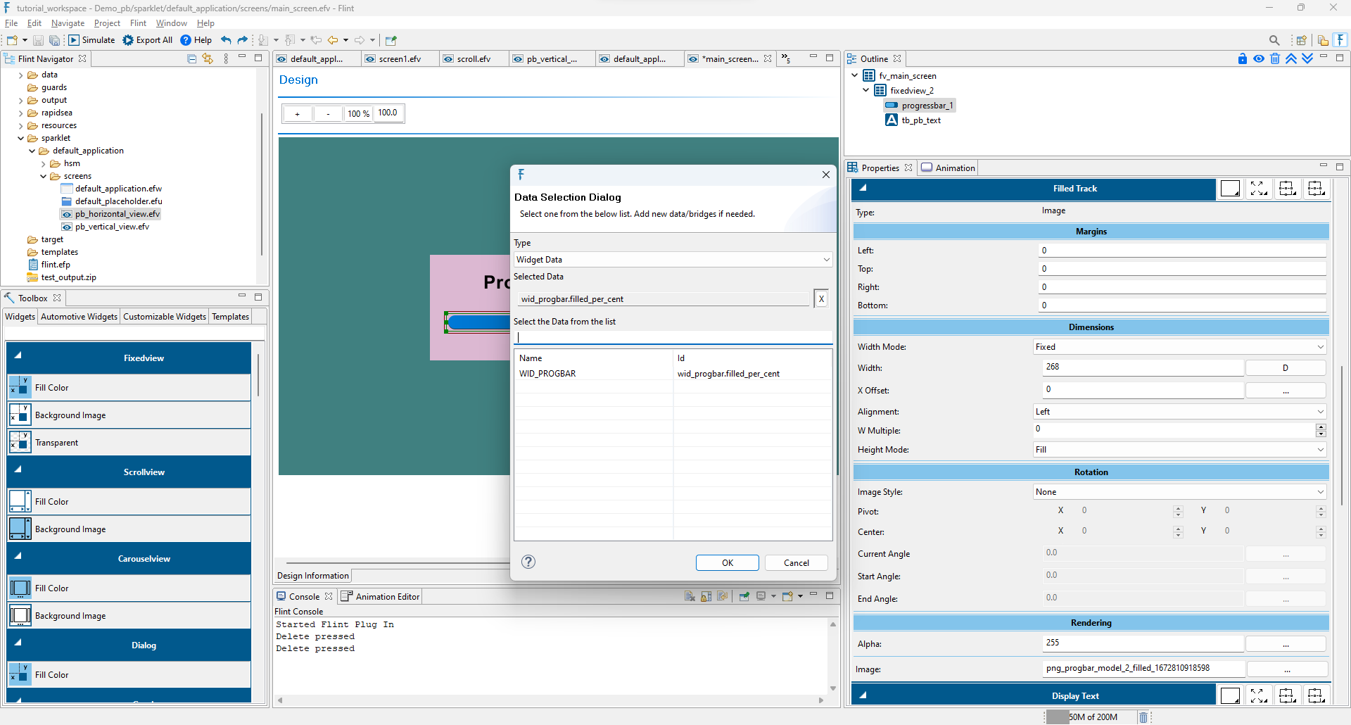Select the WID_PROGBAR row in data list
The height and width of the screenshot is (725, 1351).
[673, 374]
